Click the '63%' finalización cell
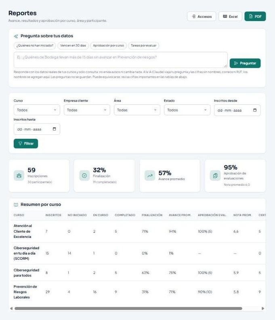The image size is (275, 320). tap(145, 273)
